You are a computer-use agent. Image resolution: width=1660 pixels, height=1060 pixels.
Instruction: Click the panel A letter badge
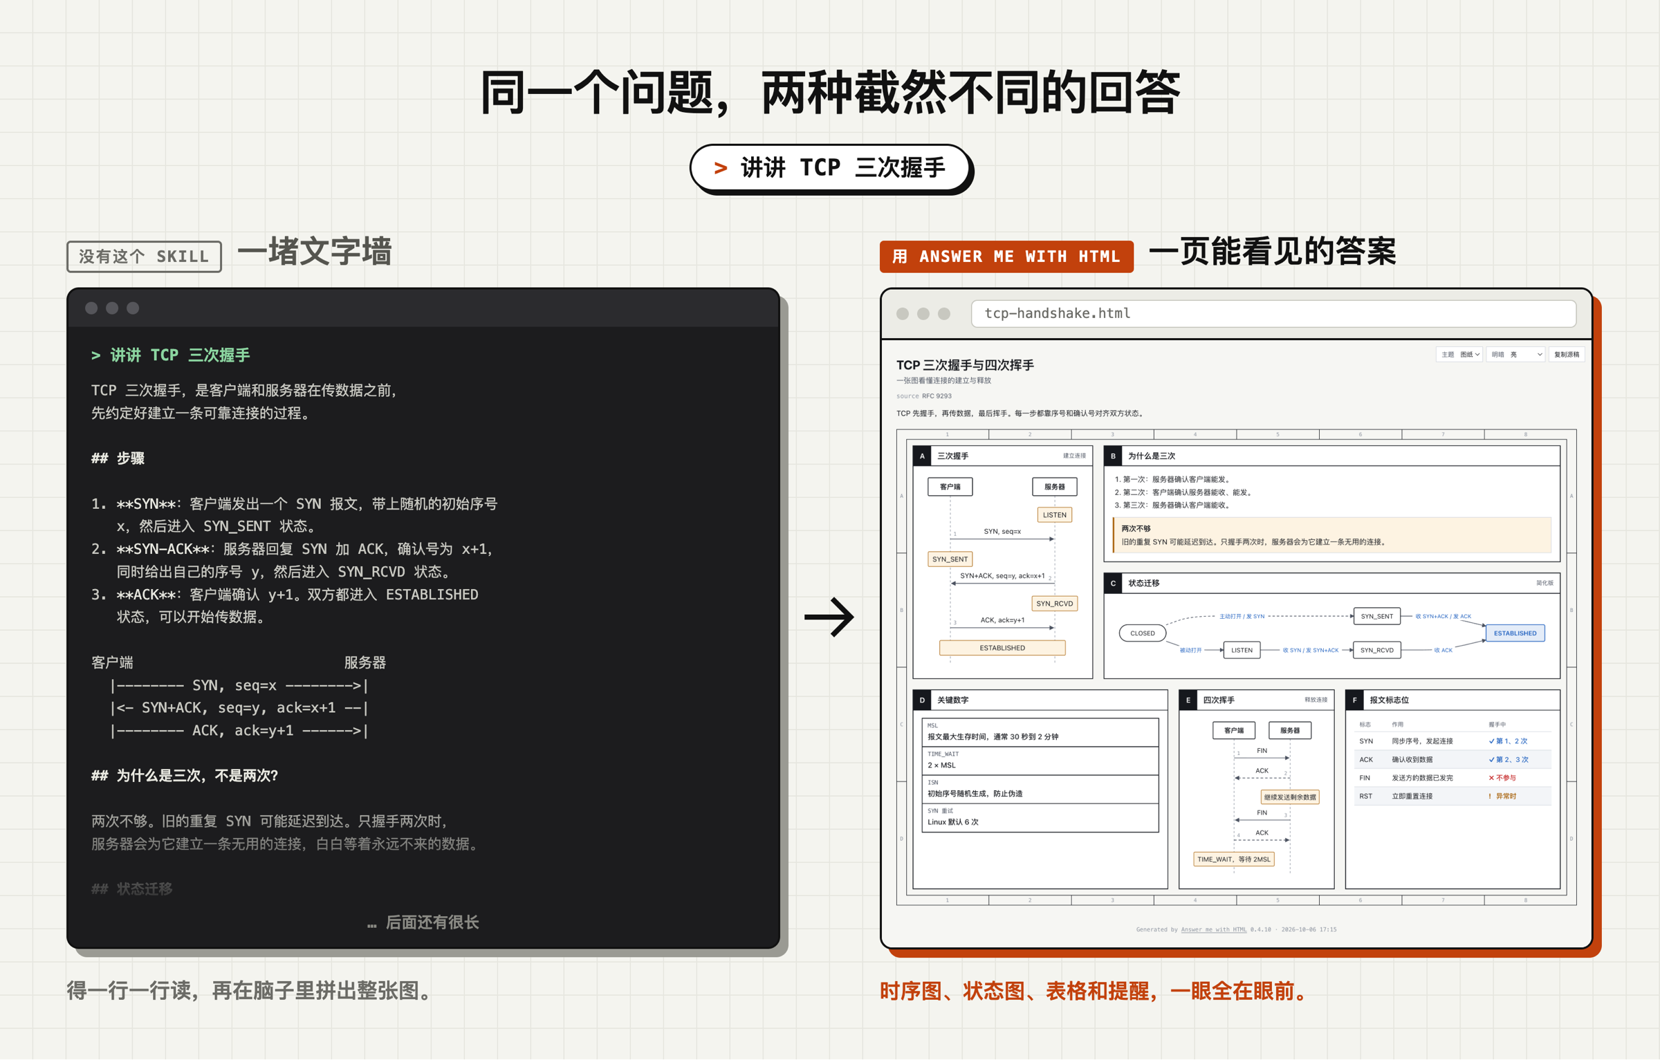click(x=922, y=456)
